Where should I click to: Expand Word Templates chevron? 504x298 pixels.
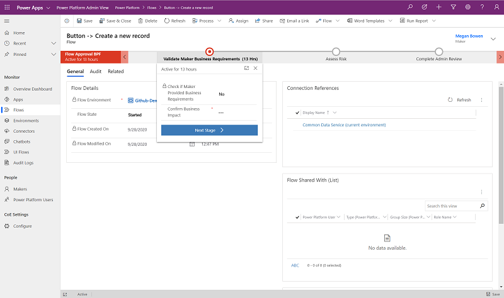click(x=390, y=21)
